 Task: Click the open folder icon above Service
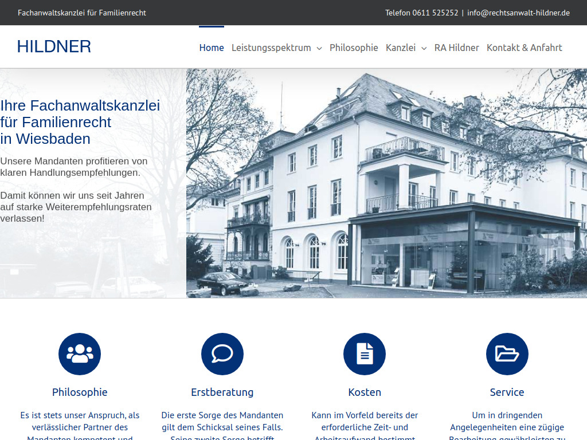pos(507,354)
